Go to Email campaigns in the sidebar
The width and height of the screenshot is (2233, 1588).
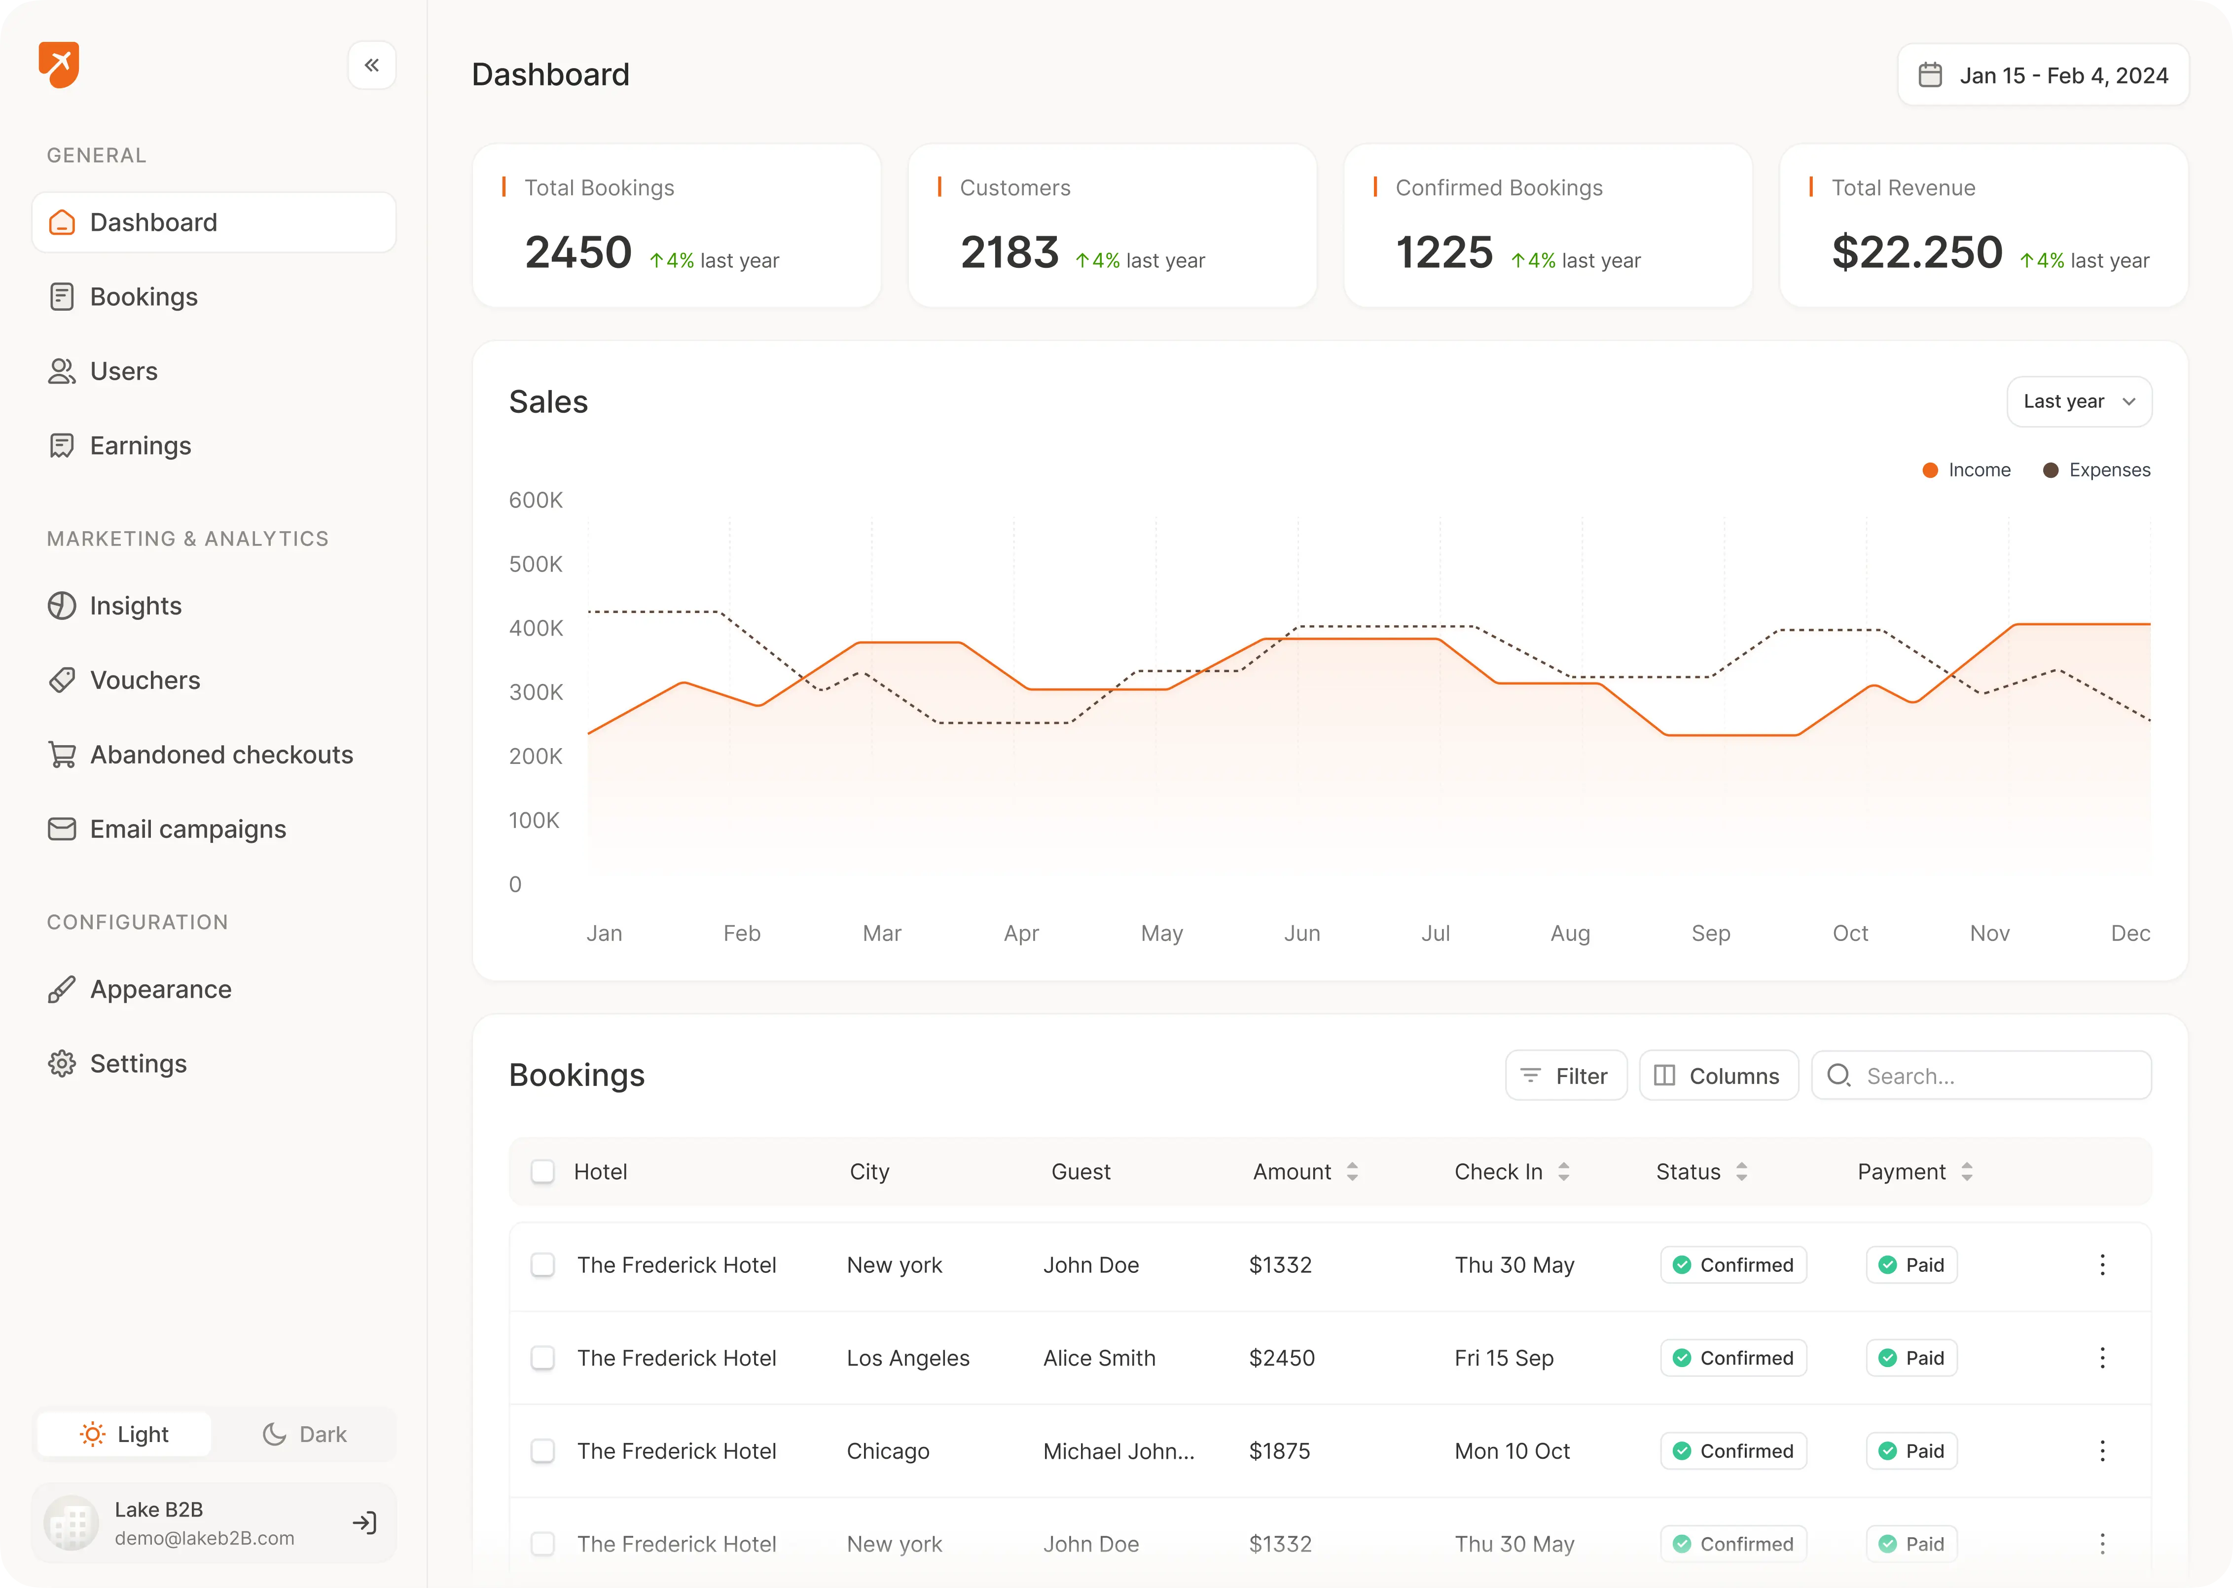pos(188,829)
